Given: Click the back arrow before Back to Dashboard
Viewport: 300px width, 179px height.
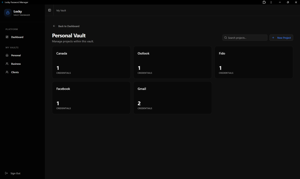Looking at the screenshot, I should [x=54, y=26].
